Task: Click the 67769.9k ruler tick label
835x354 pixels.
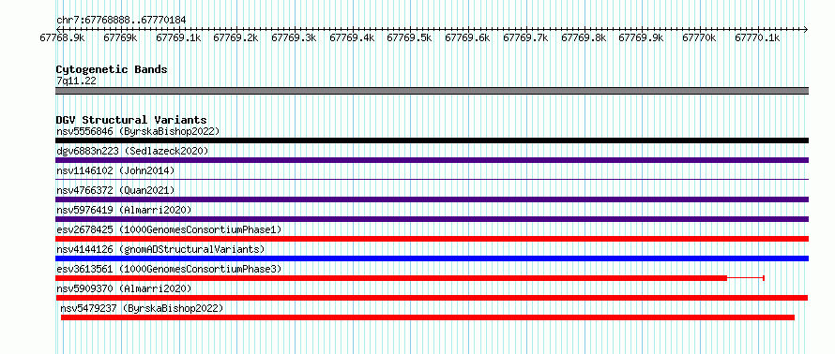Action: coord(641,37)
